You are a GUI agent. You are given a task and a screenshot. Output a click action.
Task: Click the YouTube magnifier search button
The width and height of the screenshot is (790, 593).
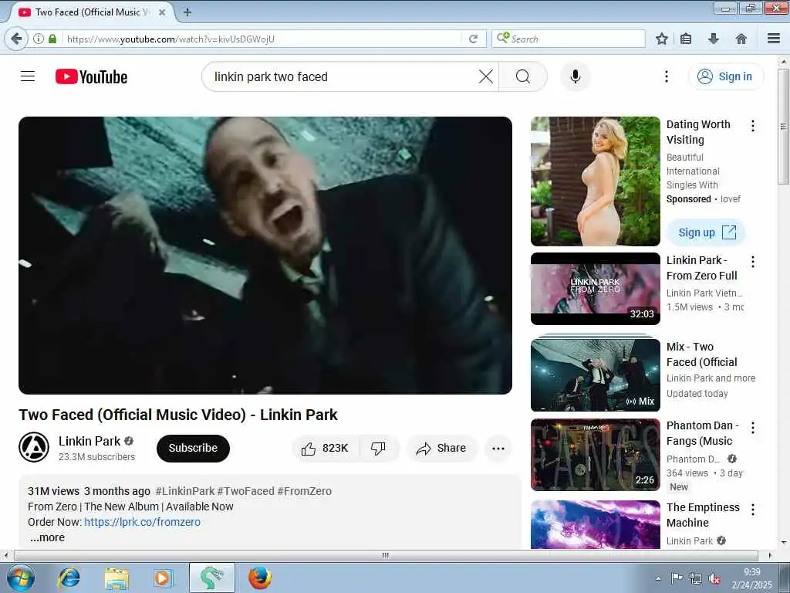pos(523,76)
